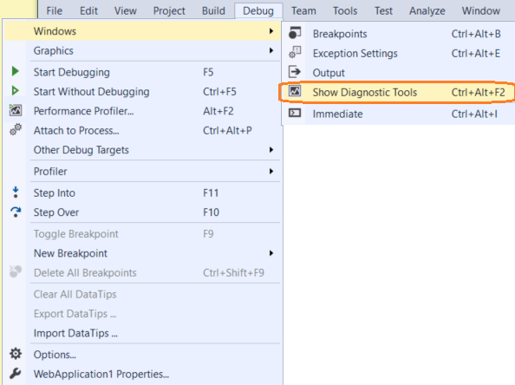Expand the Graphics submenu arrow
515x385 pixels.
[271, 50]
